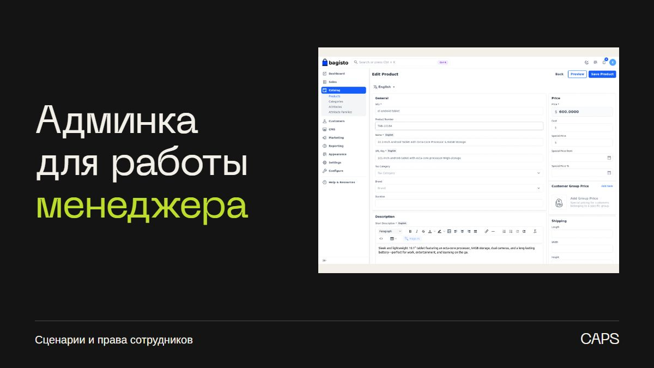654x368 pixels.
Task: Insert image in description editor
Action: (x=449, y=231)
